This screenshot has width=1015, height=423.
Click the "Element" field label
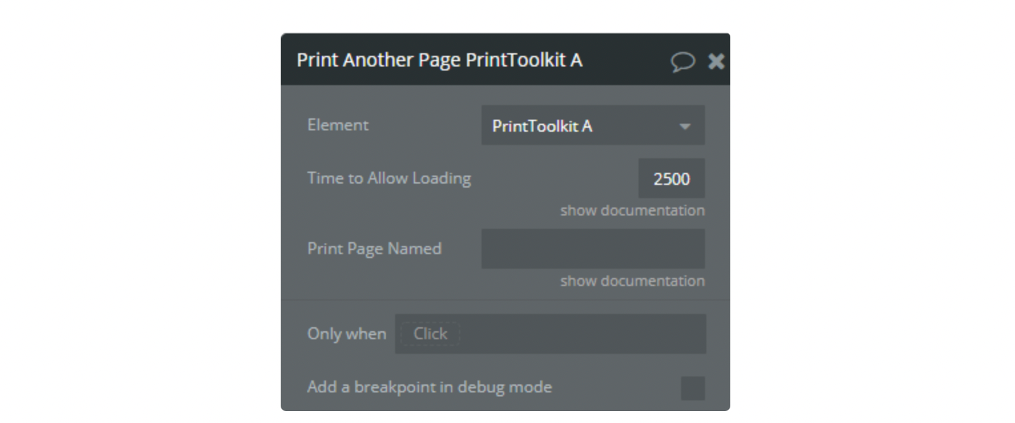click(338, 125)
